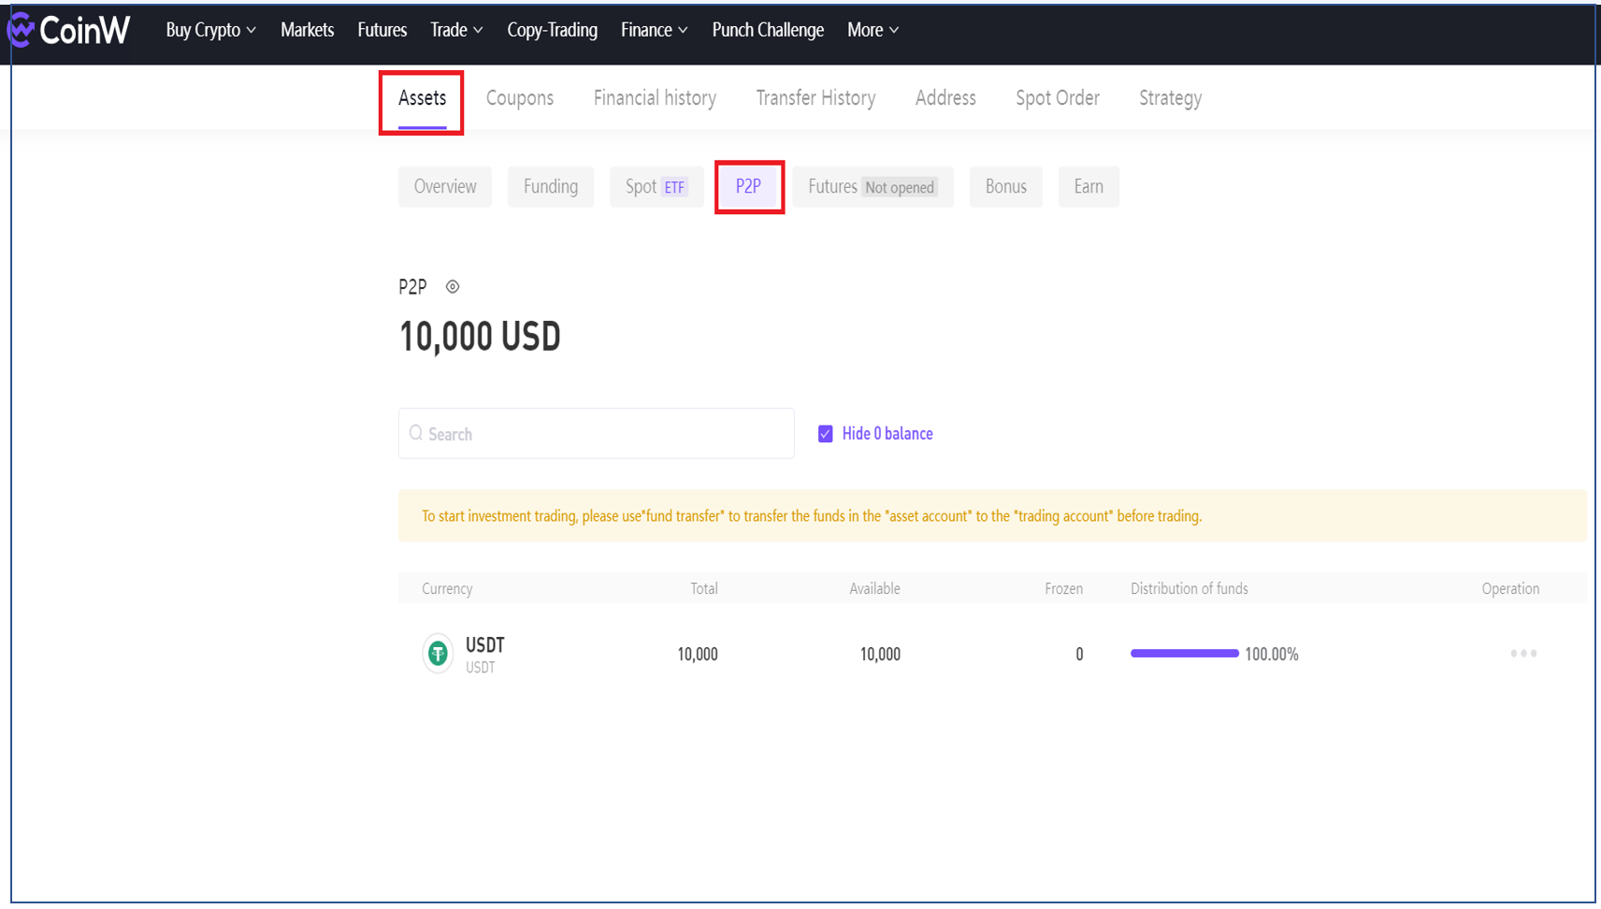Image resolution: width=1601 pixels, height=909 pixels.
Task: Click the Operation column header
Action: click(x=1510, y=588)
